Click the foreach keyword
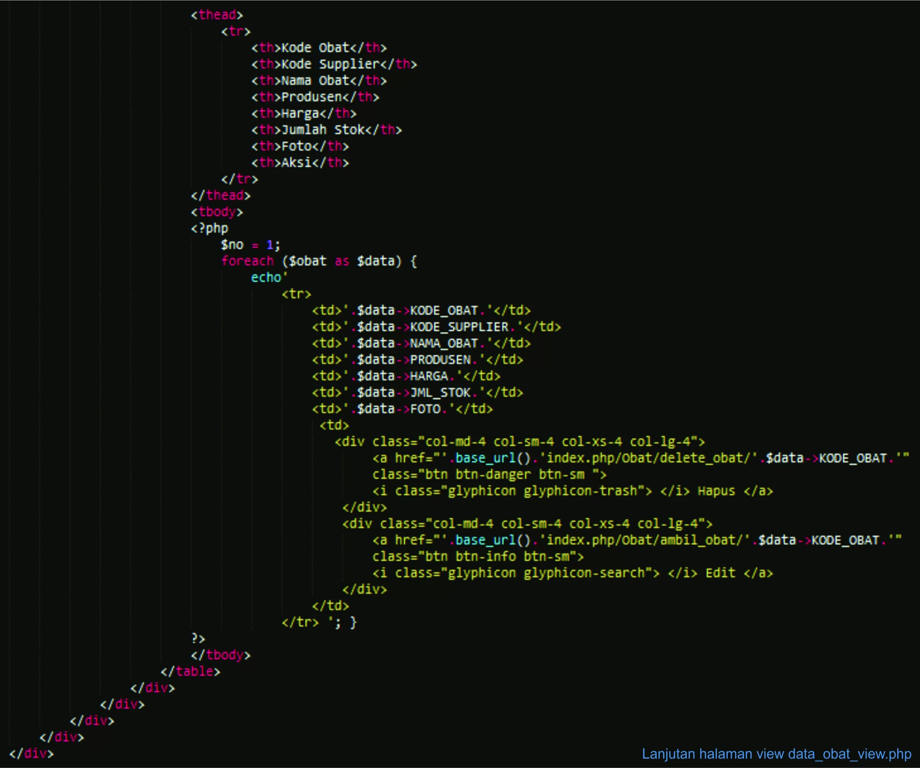Image resolution: width=920 pixels, height=768 pixels. [247, 261]
